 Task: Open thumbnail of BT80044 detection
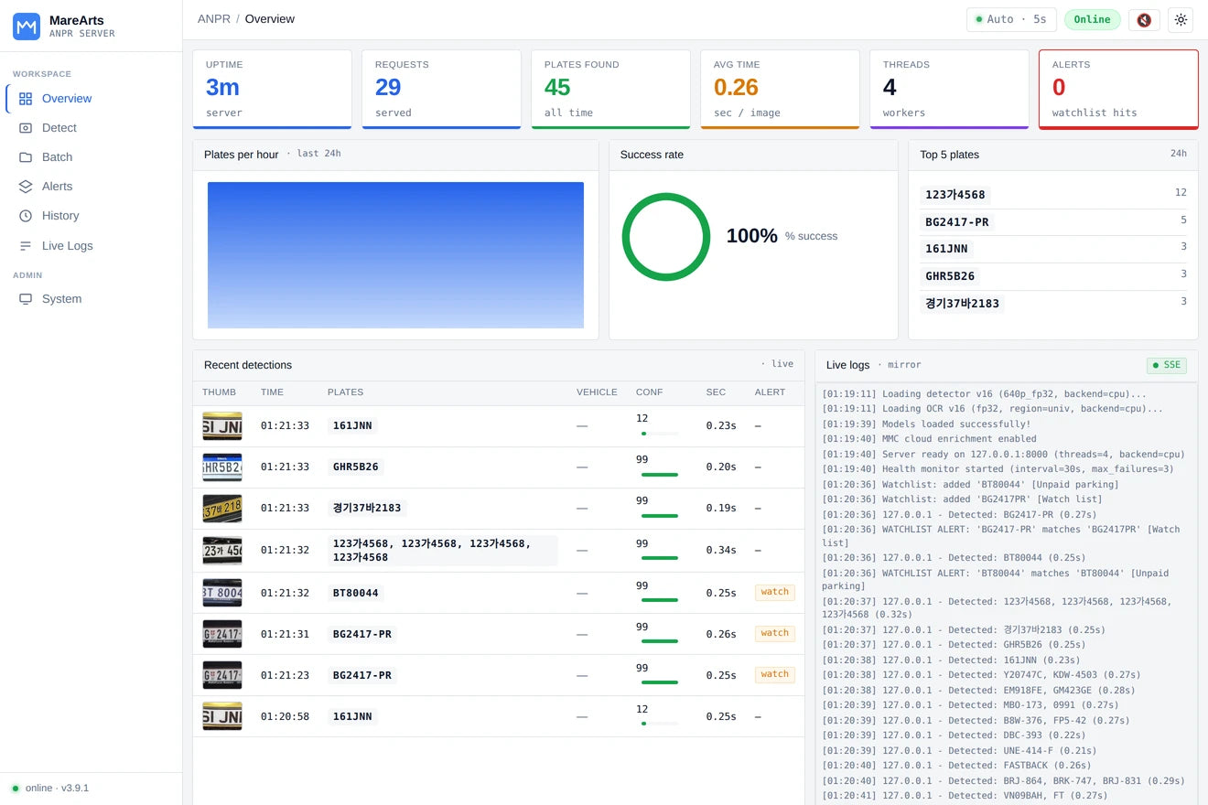(222, 593)
